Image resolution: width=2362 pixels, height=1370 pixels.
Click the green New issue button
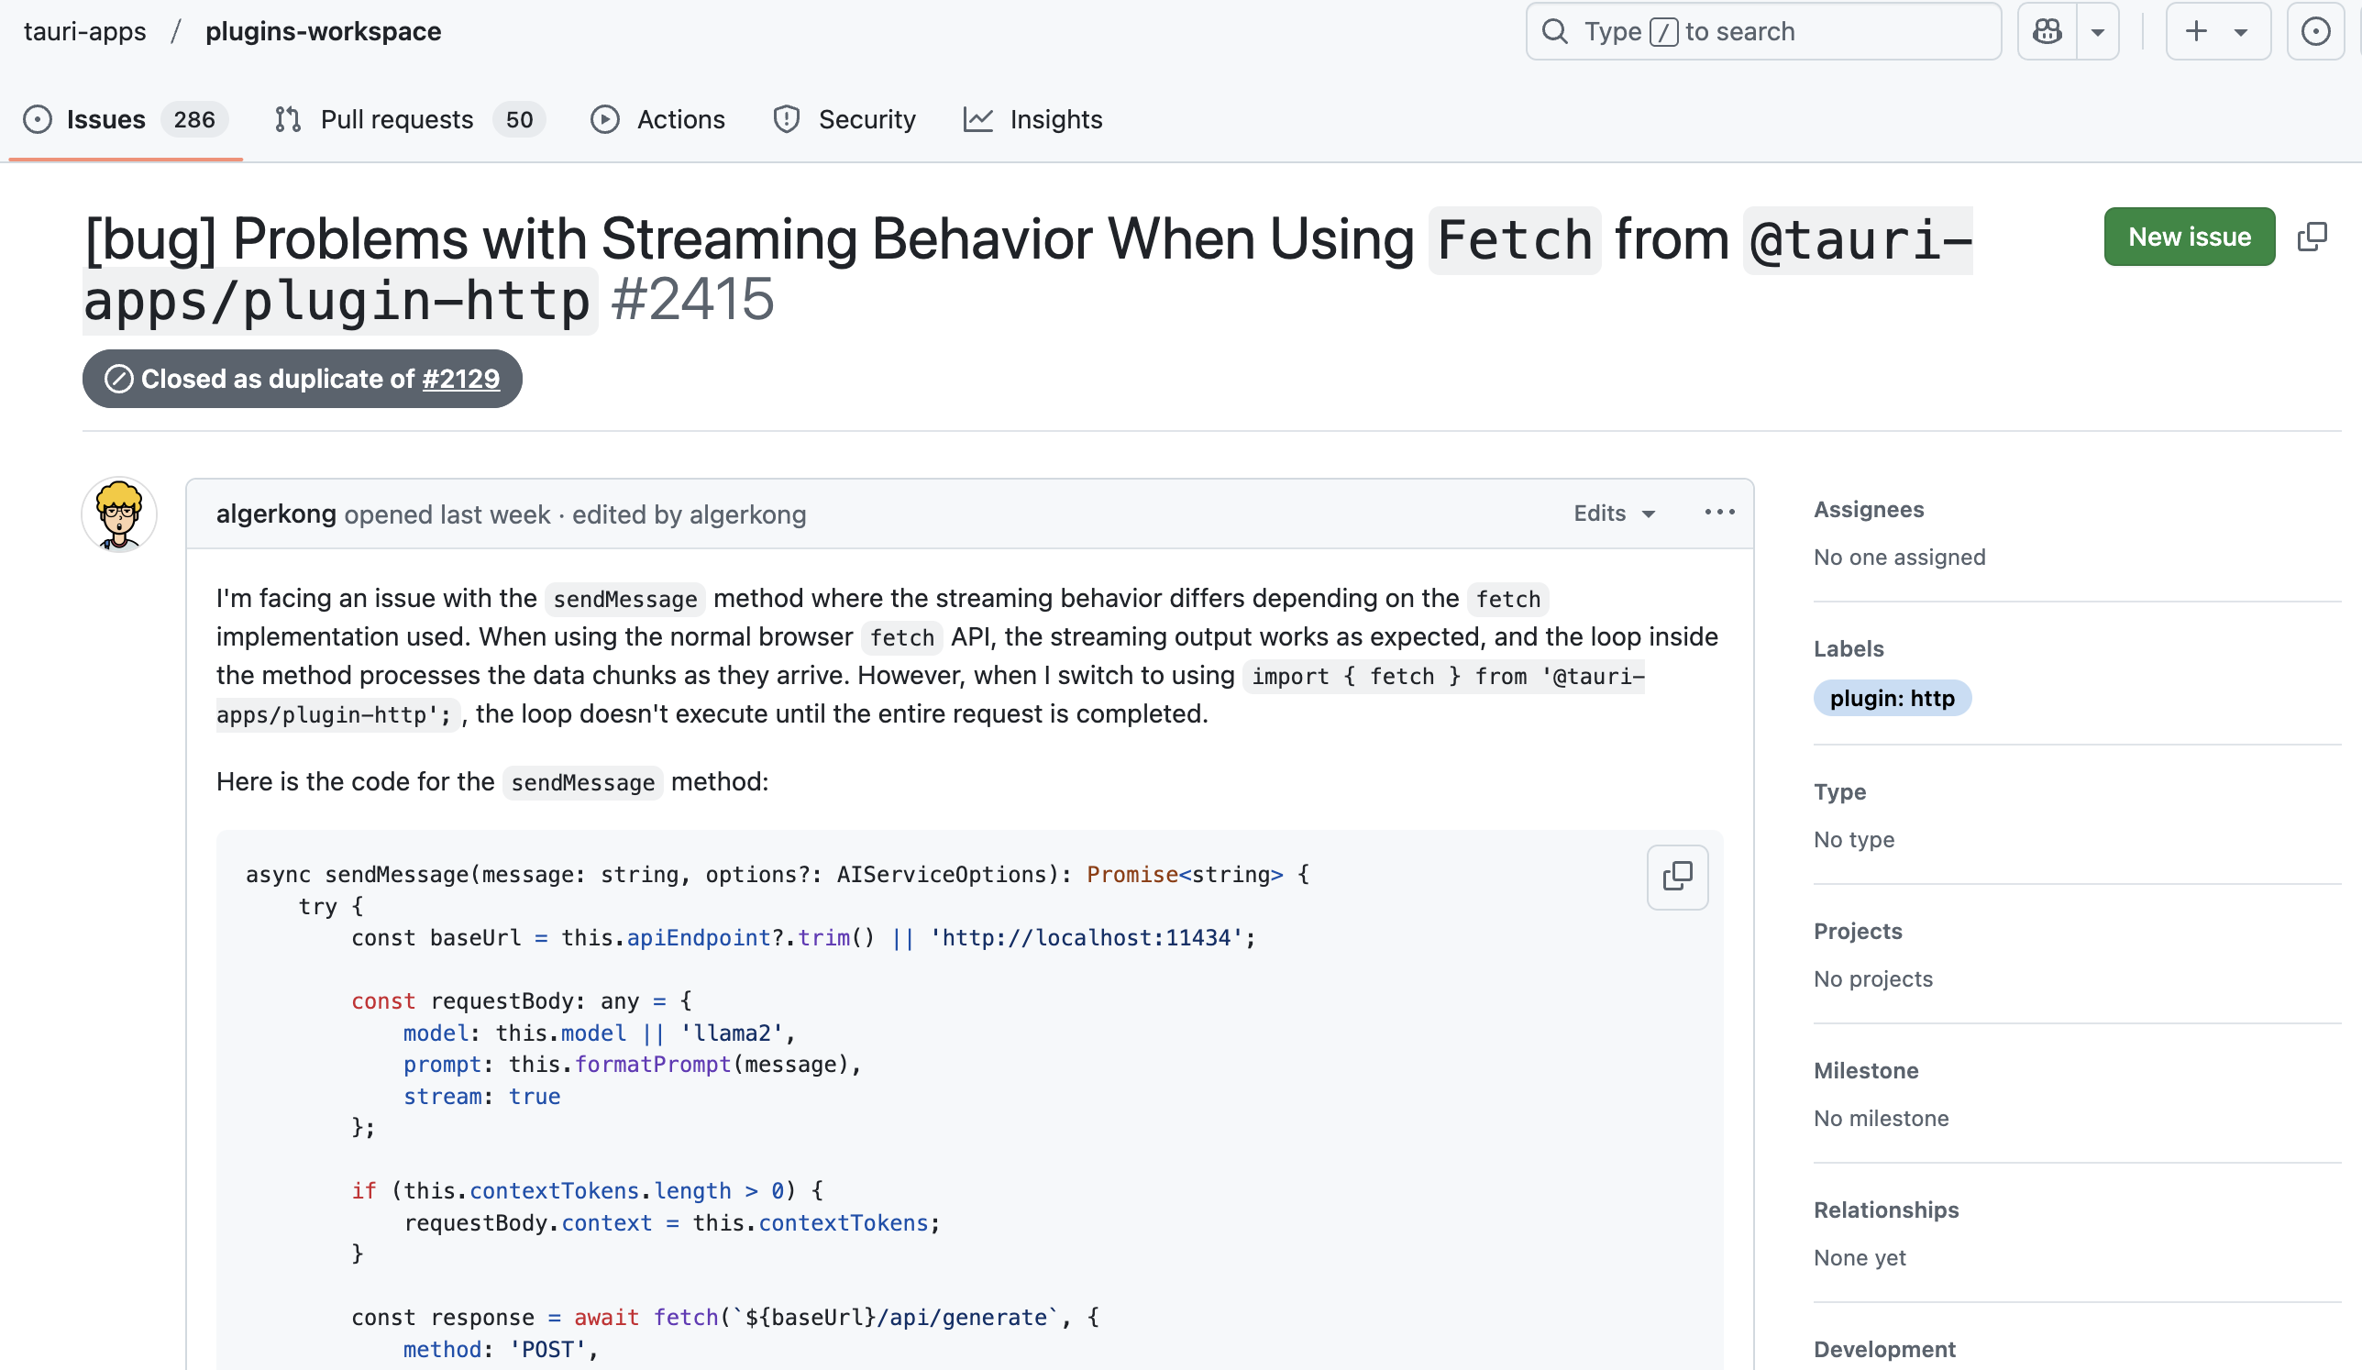[x=2189, y=238]
